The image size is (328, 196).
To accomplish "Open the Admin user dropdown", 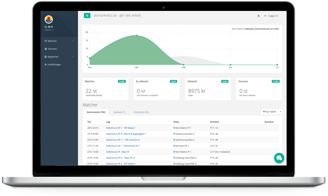I will [x=49, y=30].
